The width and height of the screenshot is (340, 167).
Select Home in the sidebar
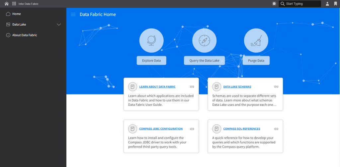17,14
